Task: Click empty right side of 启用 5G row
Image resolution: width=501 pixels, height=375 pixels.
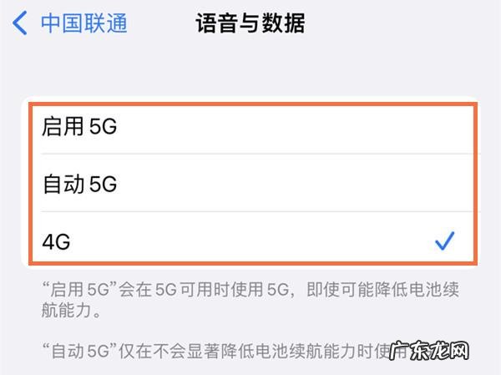Action: [334, 128]
